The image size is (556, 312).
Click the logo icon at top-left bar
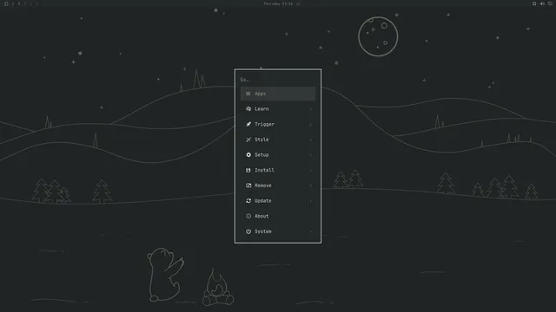click(x=6, y=3)
